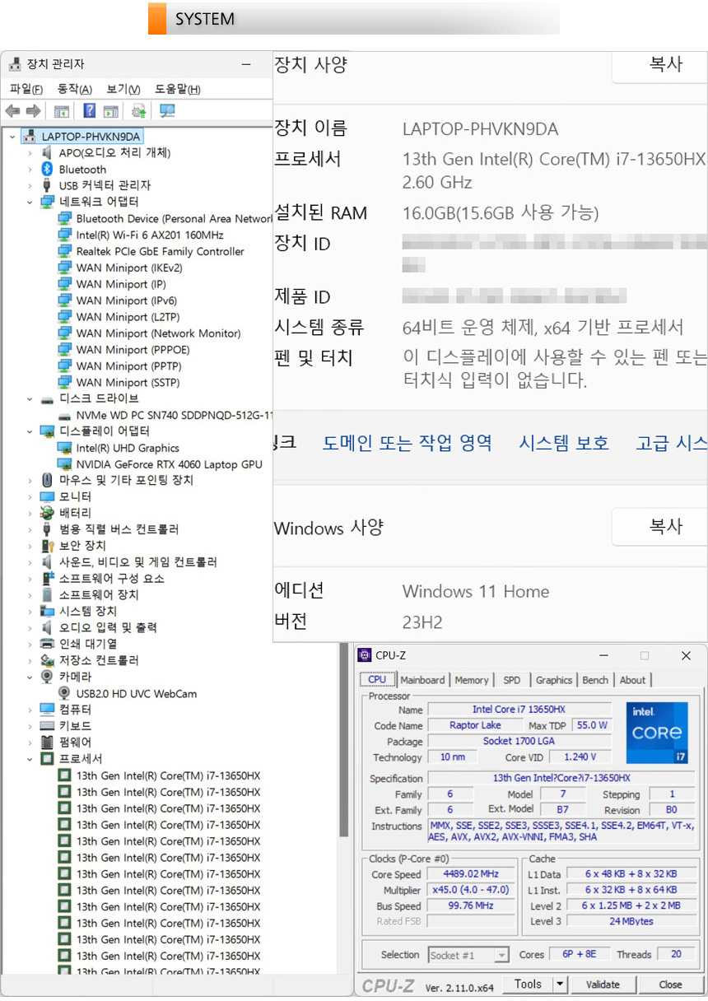The height and width of the screenshot is (1001, 708).
Task: Collapse the 프로세서 tree branch
Action: coord(30,759)
